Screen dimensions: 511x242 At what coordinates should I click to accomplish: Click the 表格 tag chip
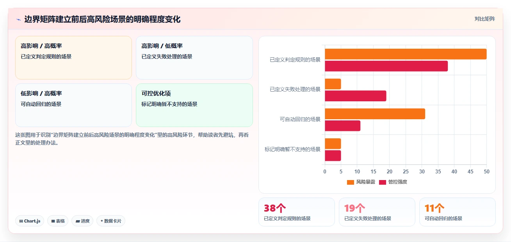click(58, 221)
